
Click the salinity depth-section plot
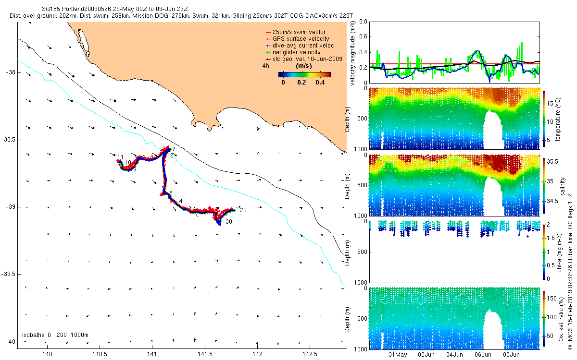(454, 185)
